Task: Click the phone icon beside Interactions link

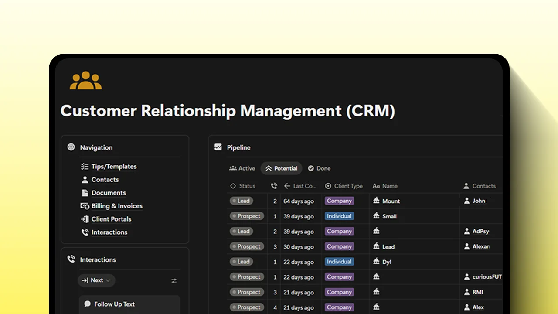Action: click(x=85, y=232)
